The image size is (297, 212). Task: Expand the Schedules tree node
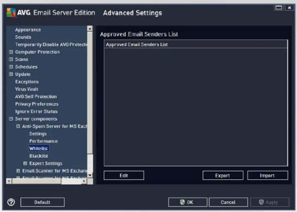click(x=11, y=67)
